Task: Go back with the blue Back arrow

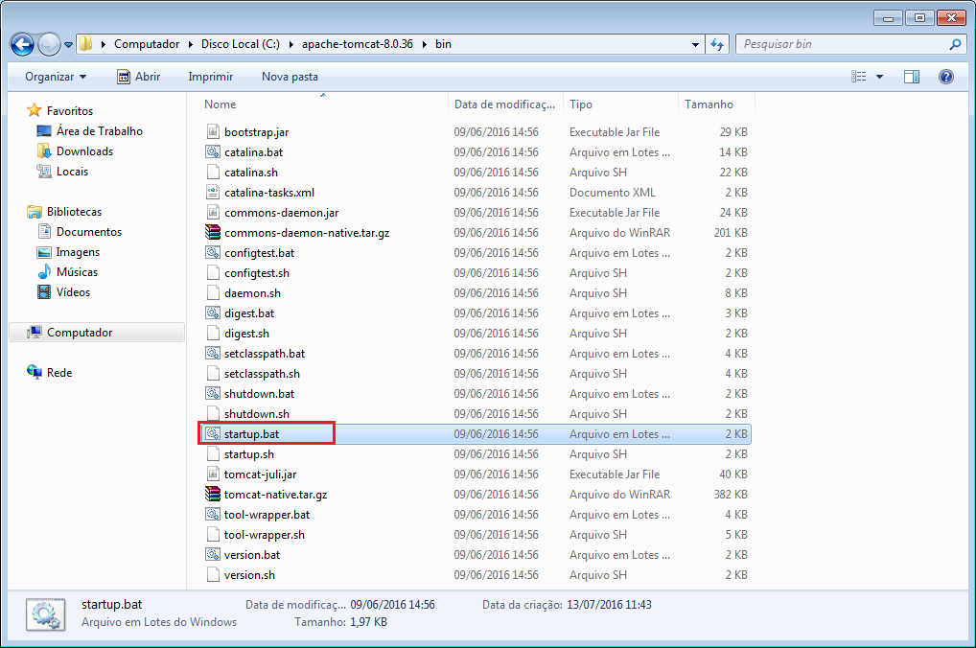Action: coord(22,44)
